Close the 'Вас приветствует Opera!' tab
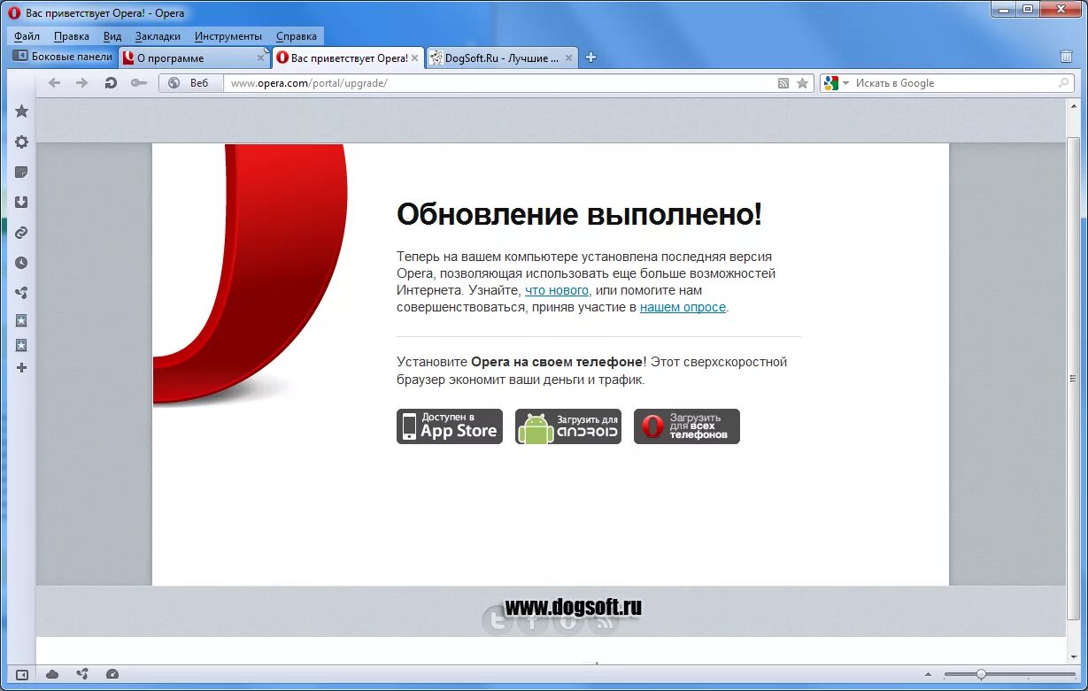The width and height of the screenshot is (1088, 691). click(416, 58)
